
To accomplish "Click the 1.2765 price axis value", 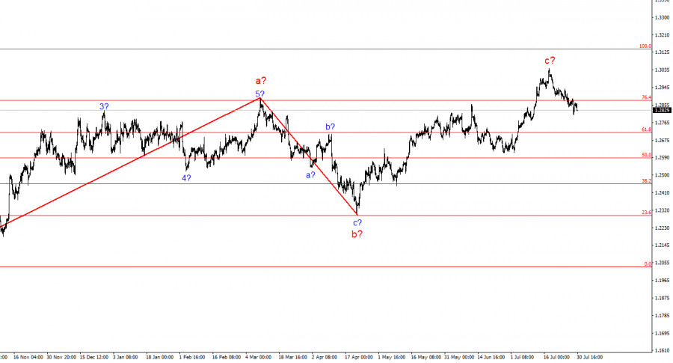I will [x=662, y=123].
